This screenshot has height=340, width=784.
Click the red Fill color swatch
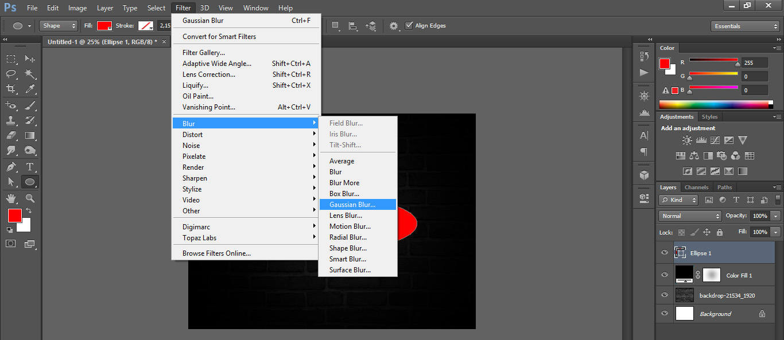104,26
